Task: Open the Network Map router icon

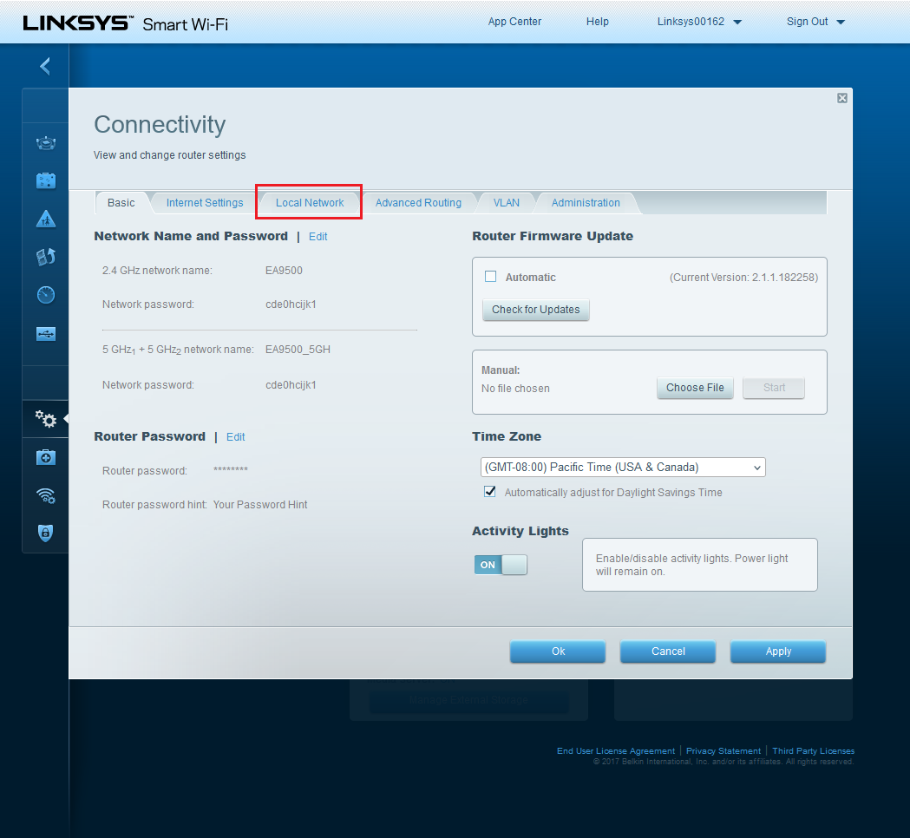Action: pyautogui.click(x=46, y=143)
